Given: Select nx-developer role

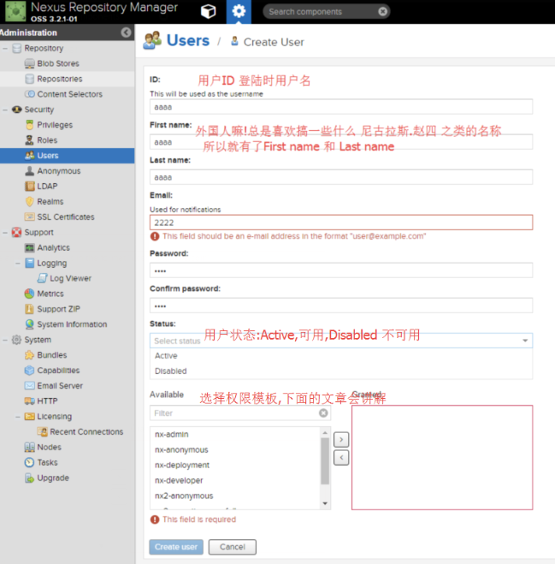Looking at the screenshot, I should click(x=235, y=480).
